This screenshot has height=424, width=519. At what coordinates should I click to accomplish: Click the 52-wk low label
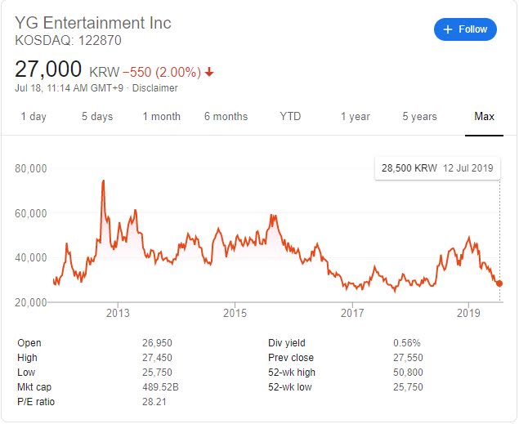click(x=290, y=387)
